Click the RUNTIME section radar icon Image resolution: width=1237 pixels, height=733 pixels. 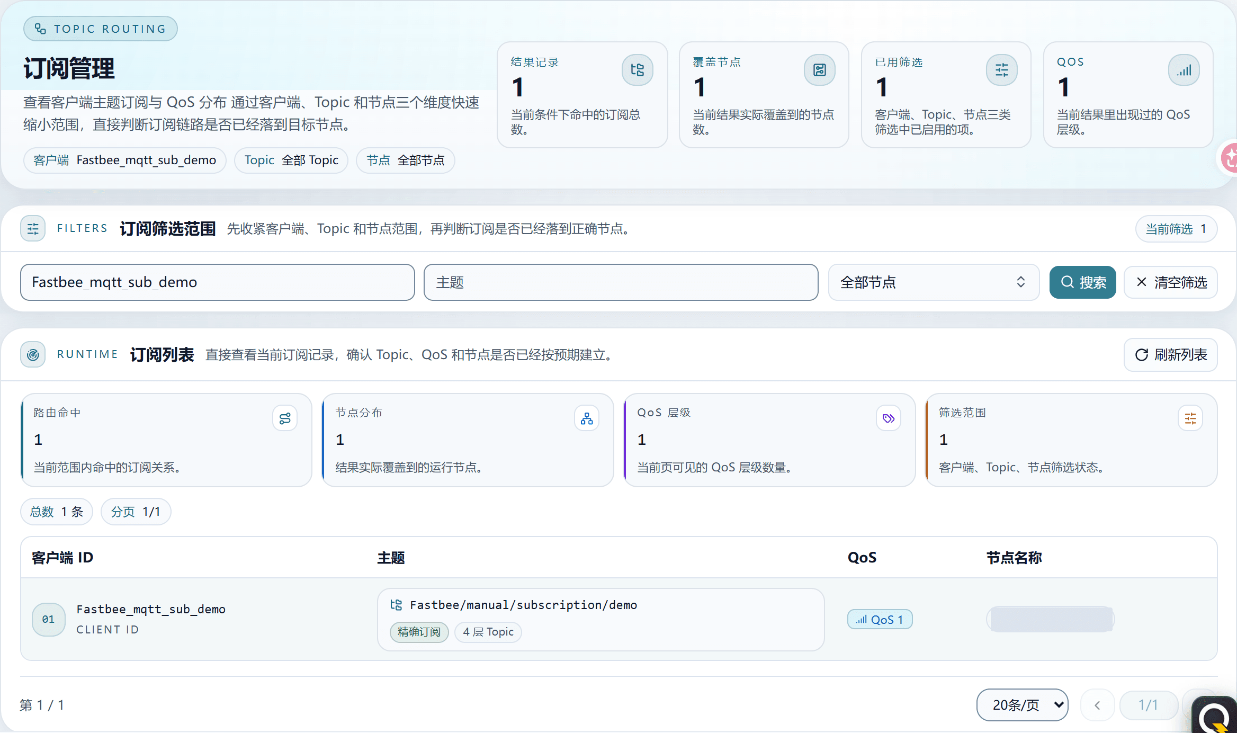(x=33, y=355)
